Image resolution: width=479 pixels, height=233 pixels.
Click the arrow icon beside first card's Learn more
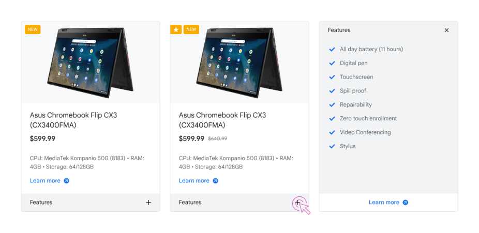coord(66,180)
